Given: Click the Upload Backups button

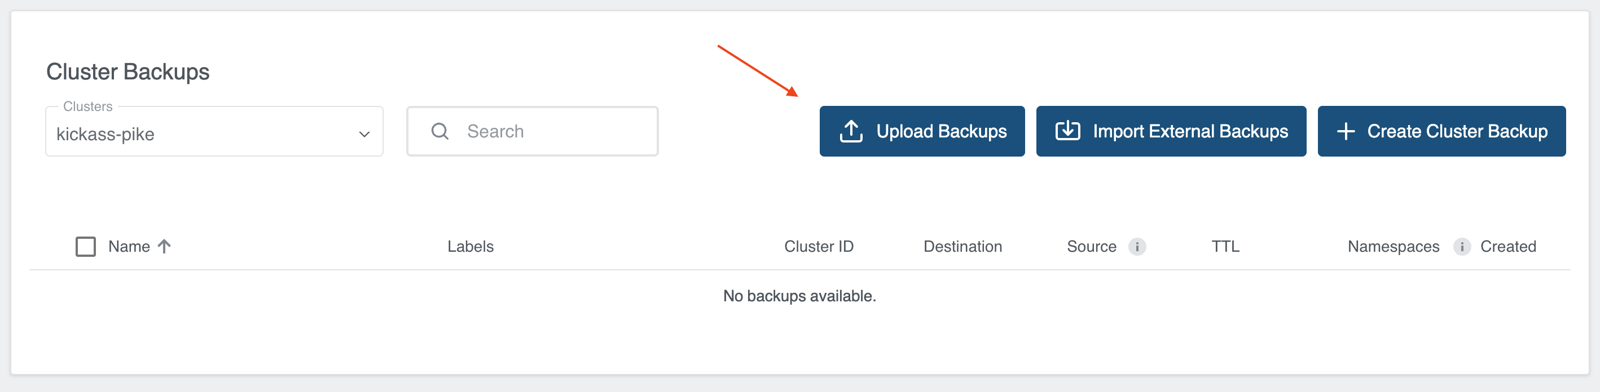Looking at the screenshot, I should pyautogui.click(x=922, y=131).
